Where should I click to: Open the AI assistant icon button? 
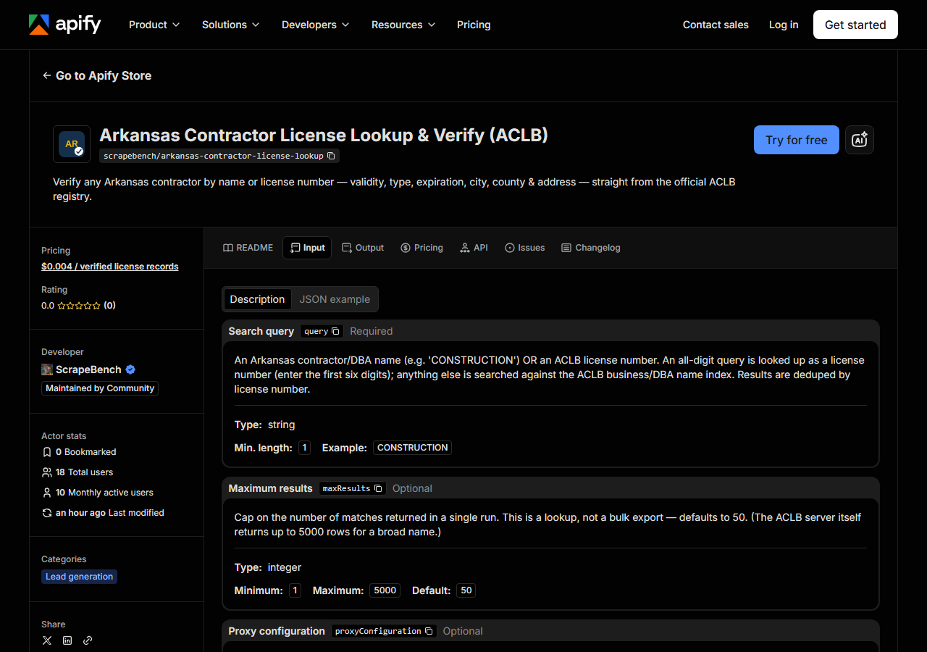click(x=860, y=140)
